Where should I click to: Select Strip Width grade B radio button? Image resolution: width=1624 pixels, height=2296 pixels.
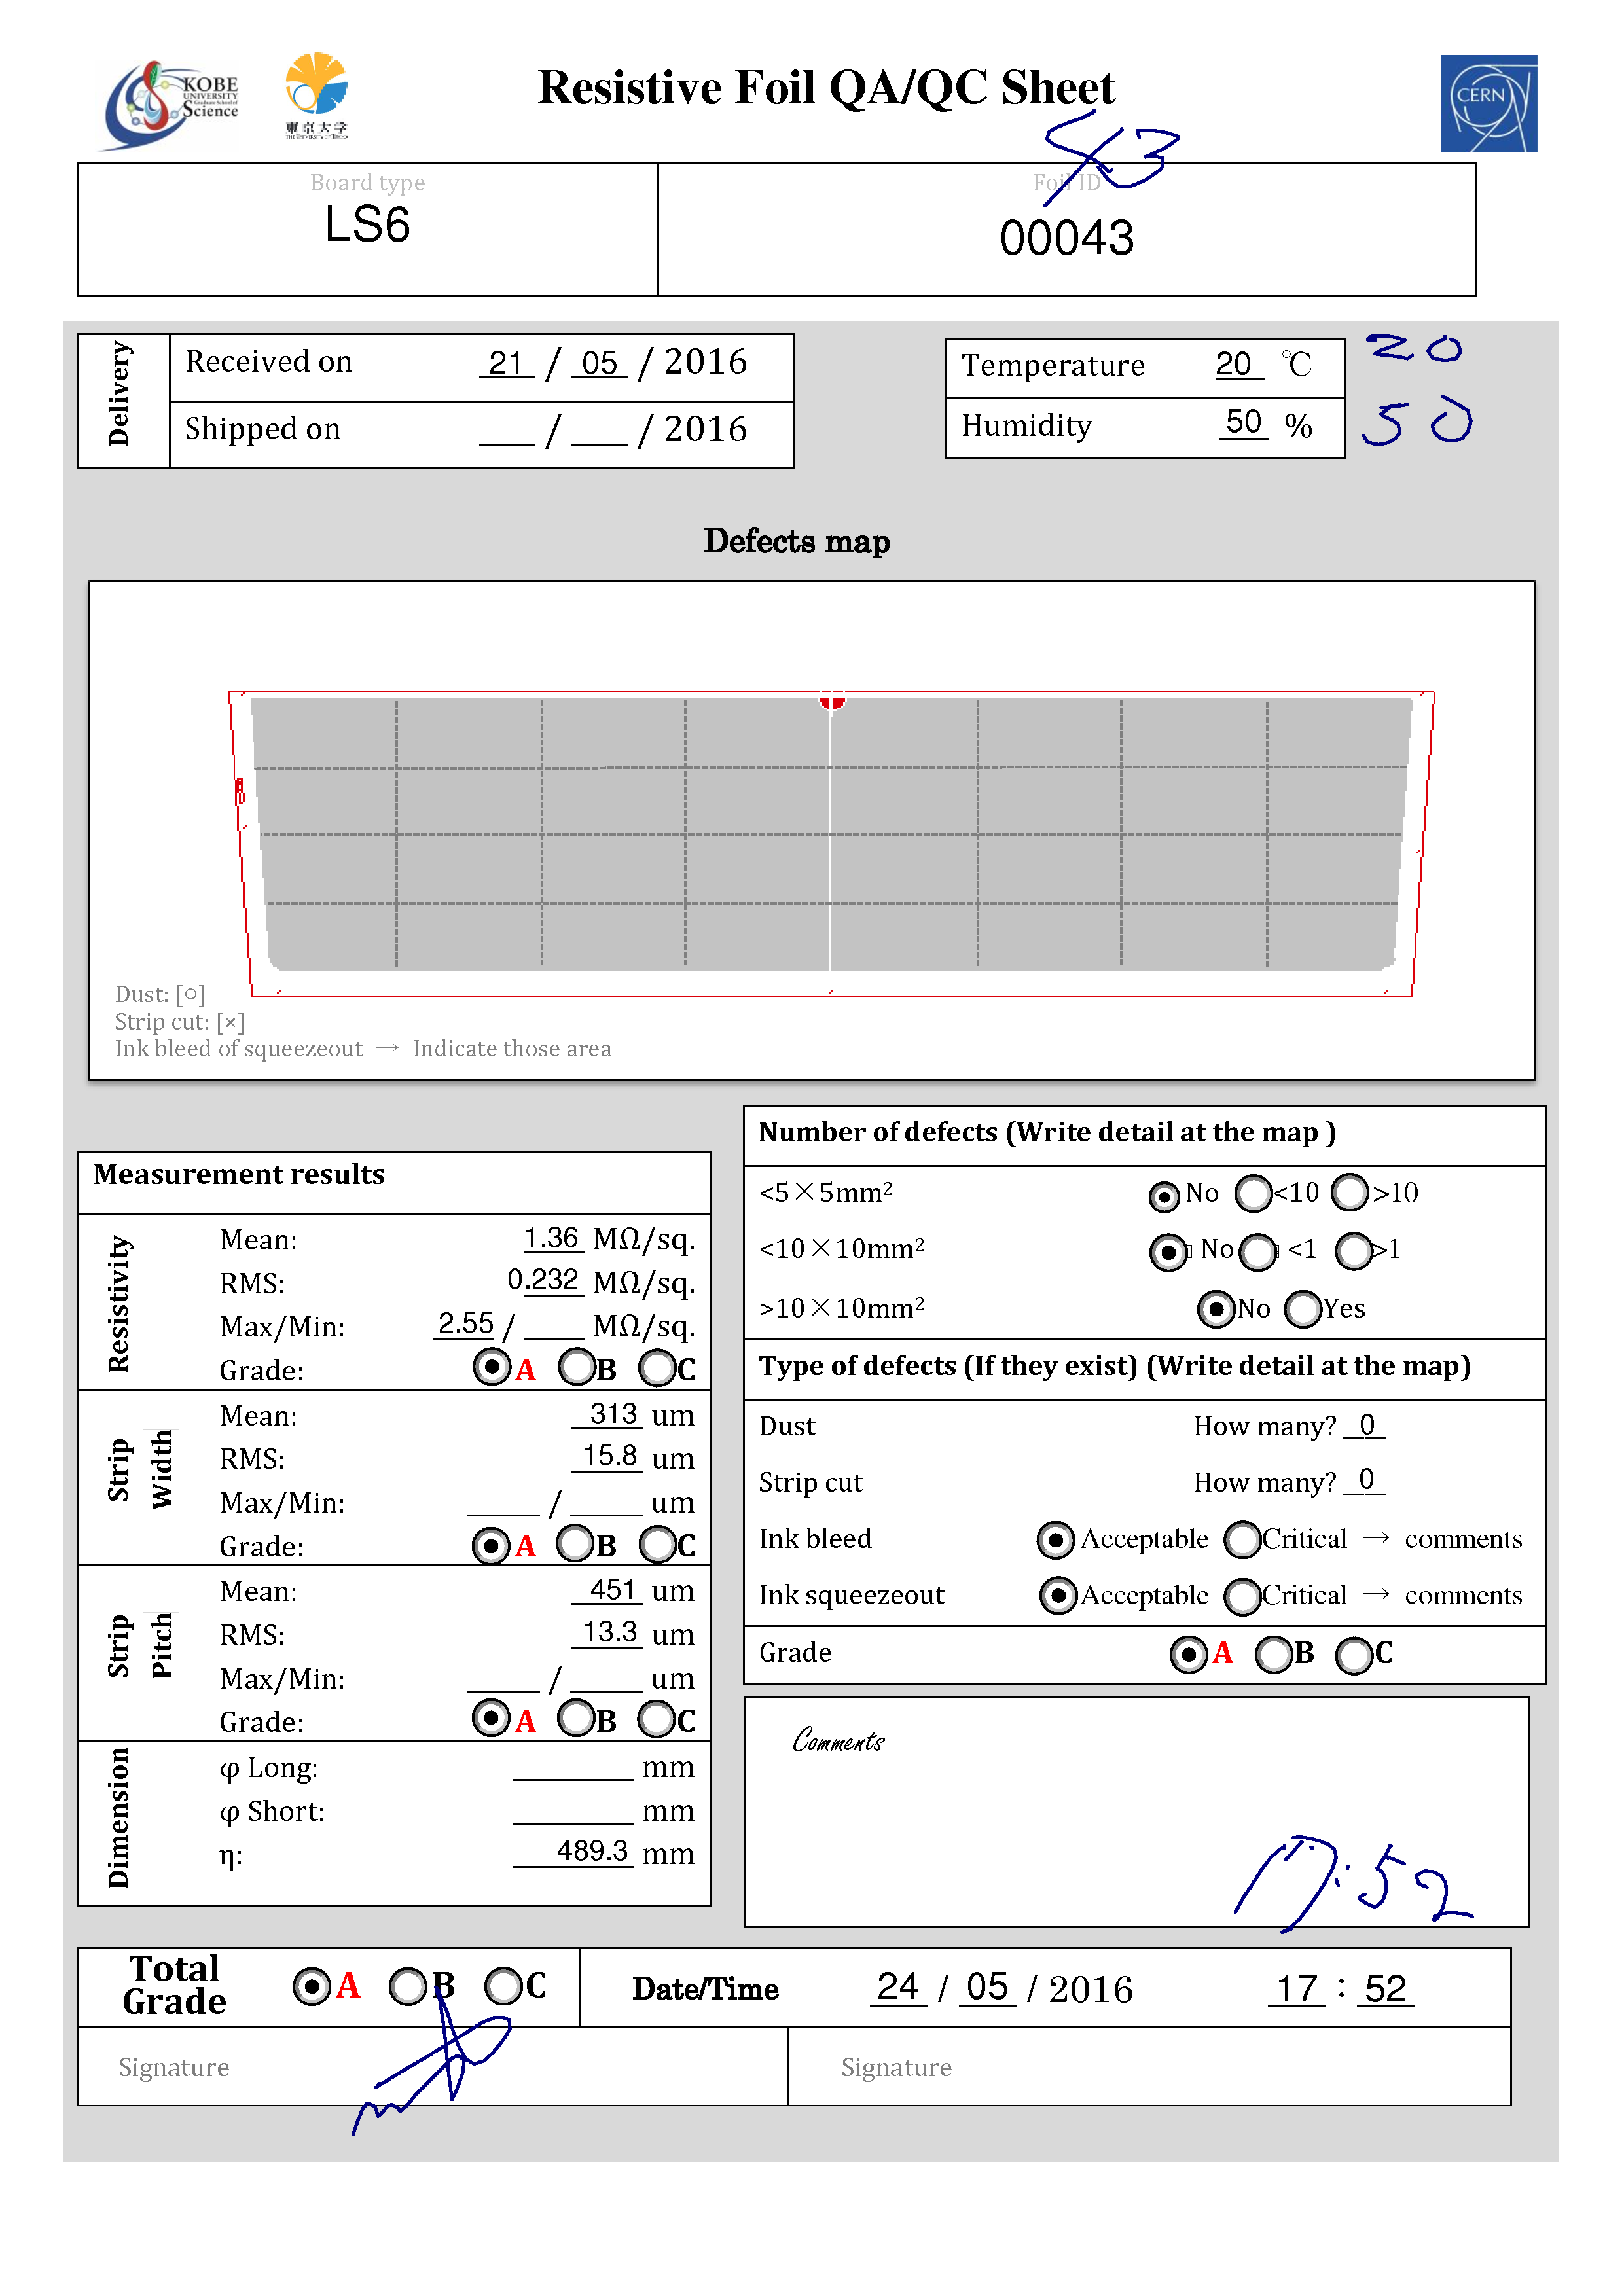coord(576,1543)
